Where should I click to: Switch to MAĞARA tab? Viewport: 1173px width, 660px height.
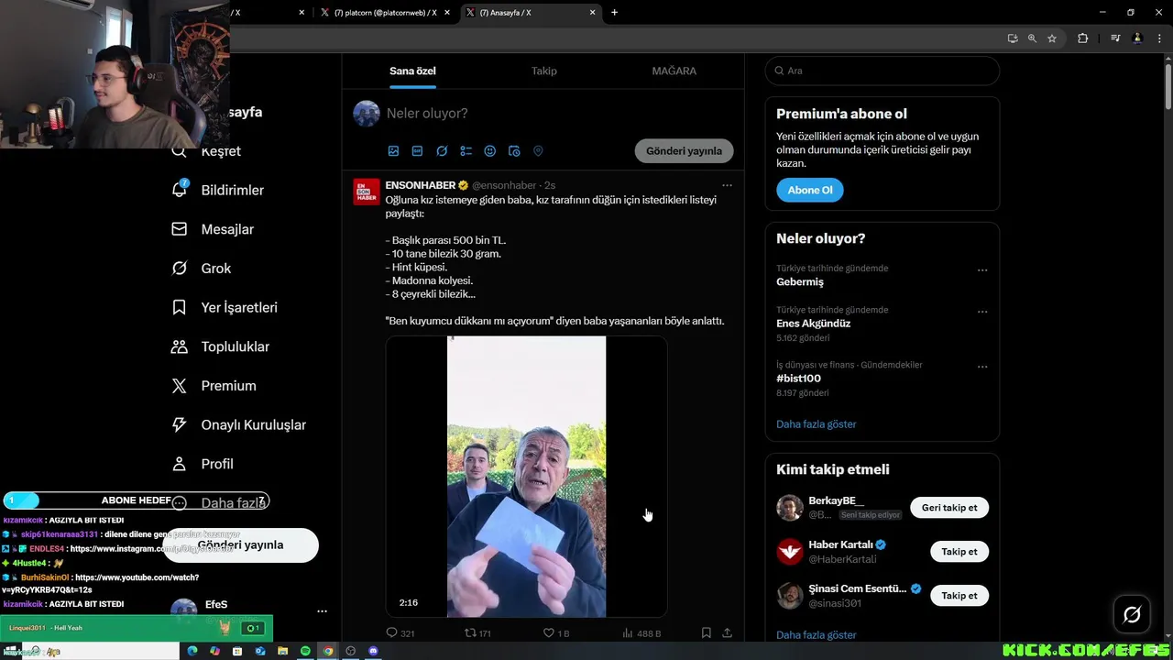pyautogui.click(x=674, y=71)
